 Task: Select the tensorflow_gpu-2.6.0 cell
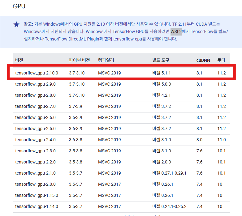[x=35, y=117]
